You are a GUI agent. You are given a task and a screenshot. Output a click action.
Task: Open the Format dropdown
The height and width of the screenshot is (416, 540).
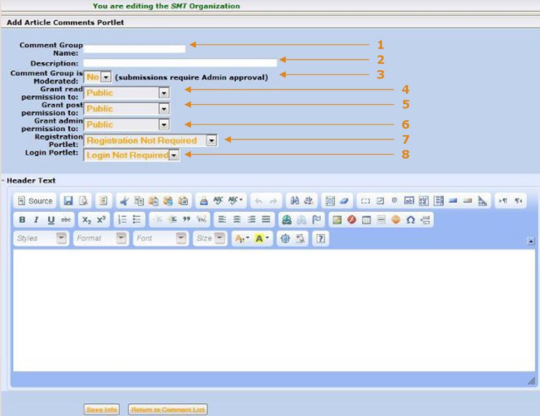(x=101, y=238)
